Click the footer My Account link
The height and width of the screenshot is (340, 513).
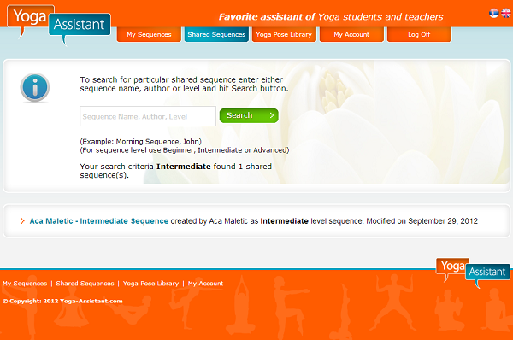pos(205,284)
